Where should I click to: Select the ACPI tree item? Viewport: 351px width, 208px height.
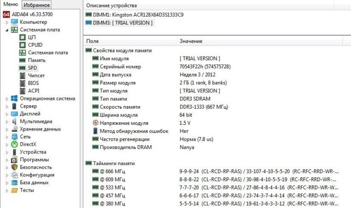pyautogui.click(x=34, y=91)
